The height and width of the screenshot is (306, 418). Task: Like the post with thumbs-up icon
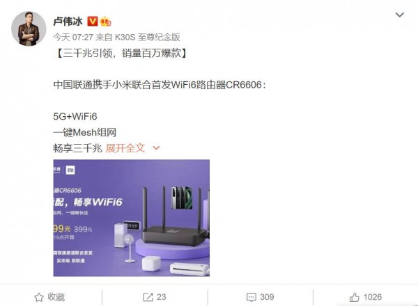(x=355, y=297)
